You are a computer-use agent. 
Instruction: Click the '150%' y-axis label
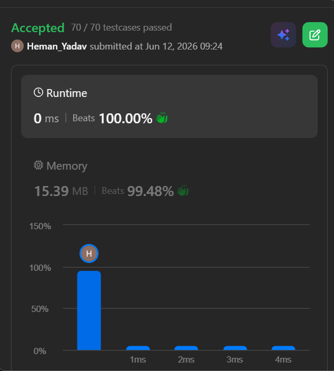[40, 226]
